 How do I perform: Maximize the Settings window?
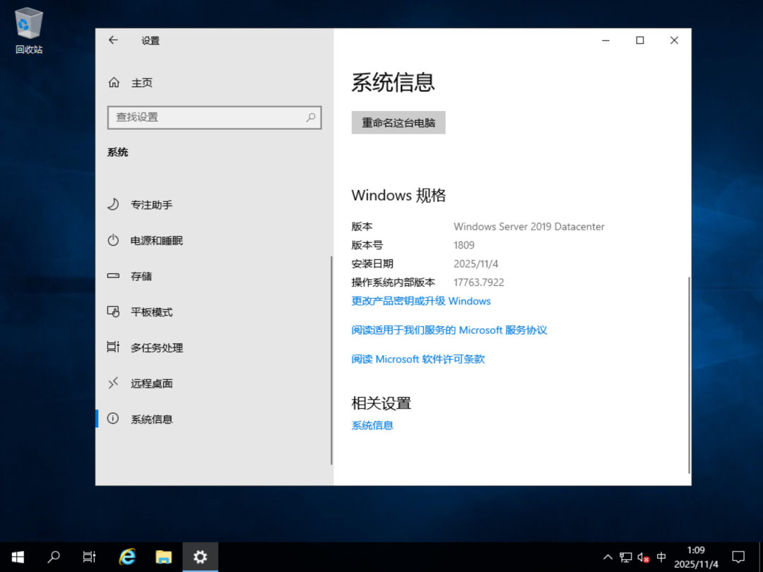(640, 40)
